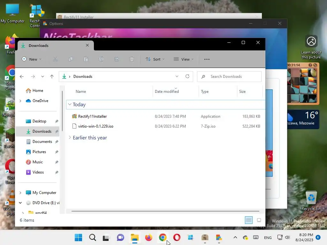Viewport: 327px width, 245px height.
Task: Sort by Size column header
Action: [250, 92]
